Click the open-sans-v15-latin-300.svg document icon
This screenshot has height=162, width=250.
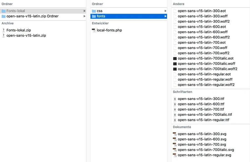tap(175, 134)
